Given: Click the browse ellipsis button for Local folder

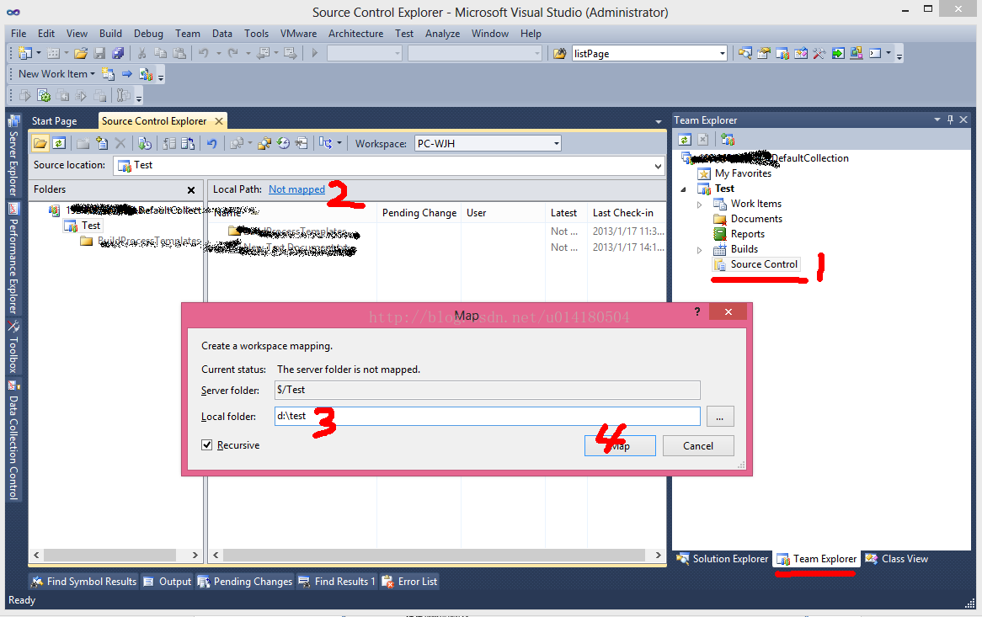Looking at the screenshot, I should pyautogui.click(x=720, y=417).
